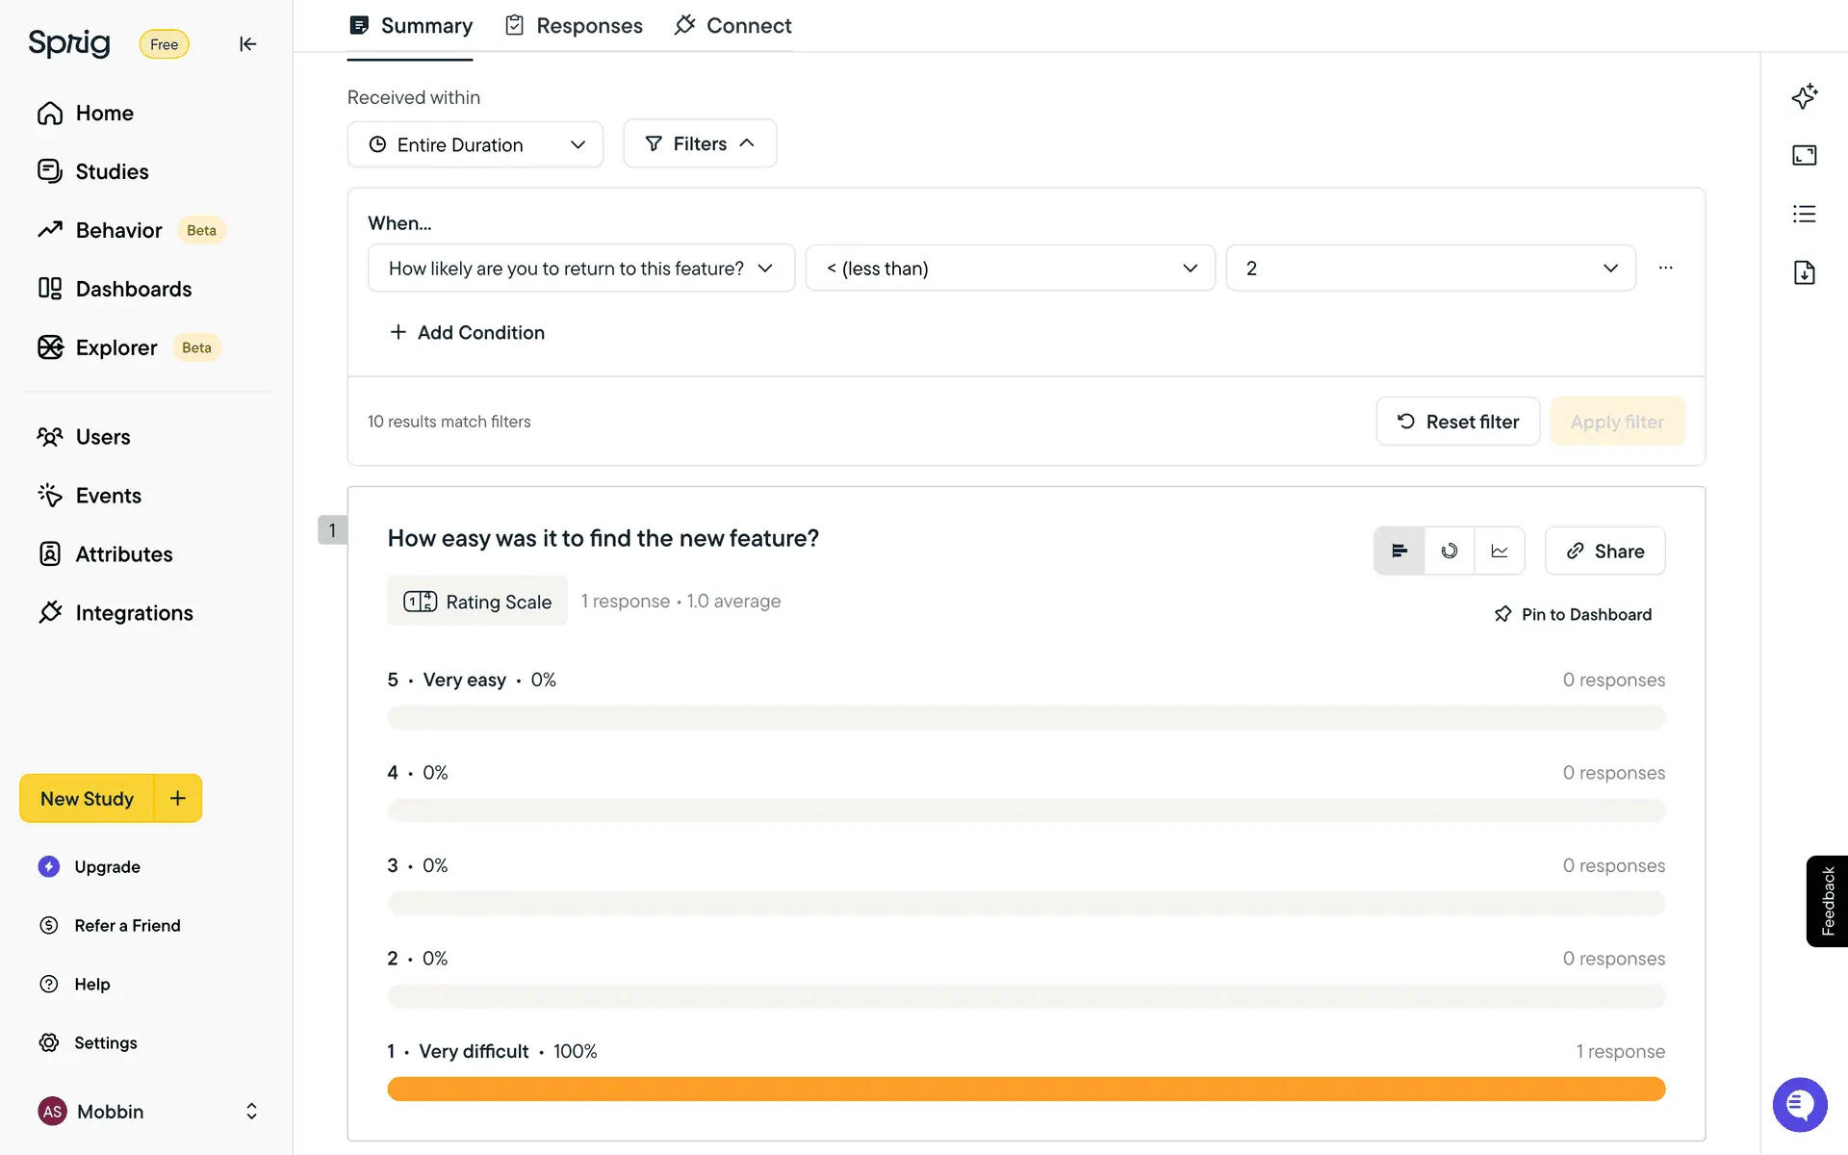Expand the filter value dropdown showing 2
Image resolution: width=1848 pixels, height=1155 pixels.
pyautogui.click(x=1430, y=269)
